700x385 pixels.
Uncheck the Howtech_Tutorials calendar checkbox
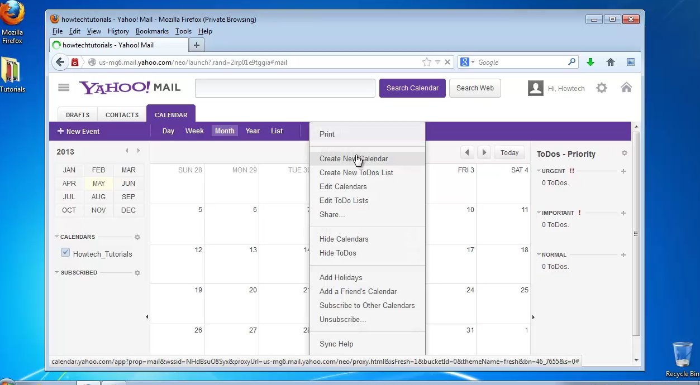(65, 253)
